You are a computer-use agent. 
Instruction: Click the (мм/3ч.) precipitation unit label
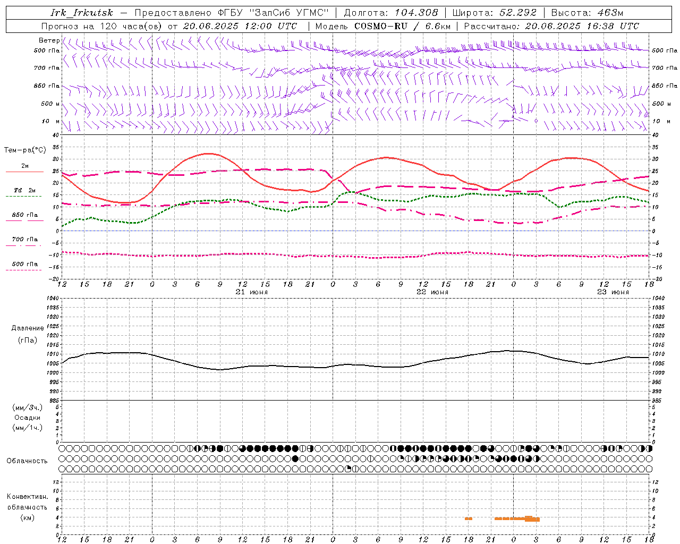28,407
